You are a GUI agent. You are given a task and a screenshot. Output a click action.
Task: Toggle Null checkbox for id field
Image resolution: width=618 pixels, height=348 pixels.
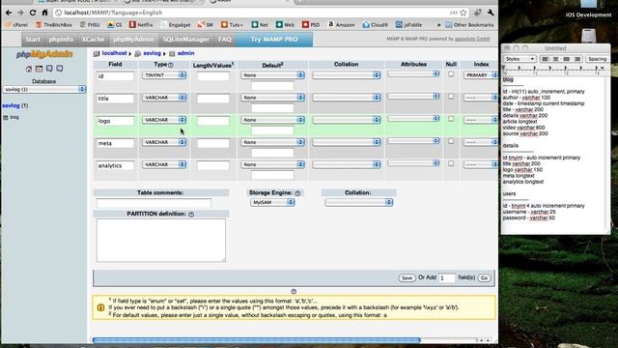[x=451, y=74]
